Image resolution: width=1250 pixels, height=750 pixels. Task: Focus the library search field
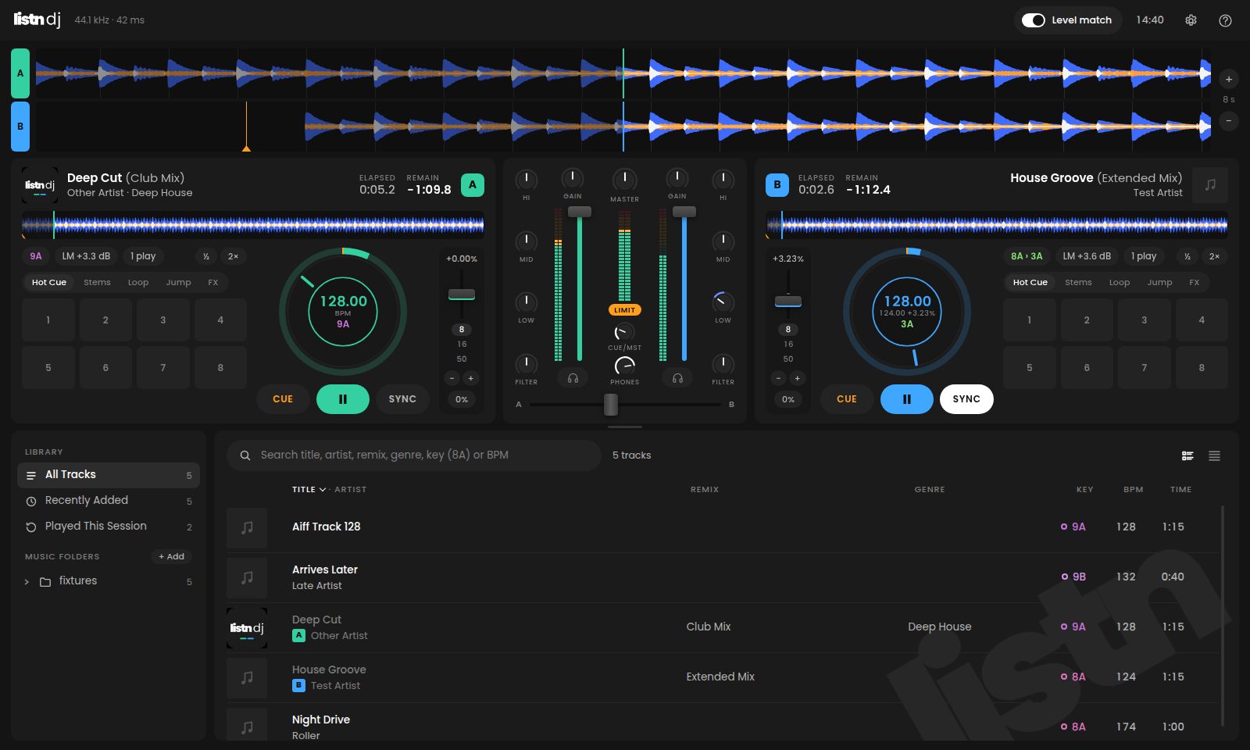click(414, 455)
